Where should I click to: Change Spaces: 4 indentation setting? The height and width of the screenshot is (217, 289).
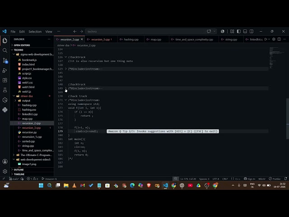(x=204, y=179)
